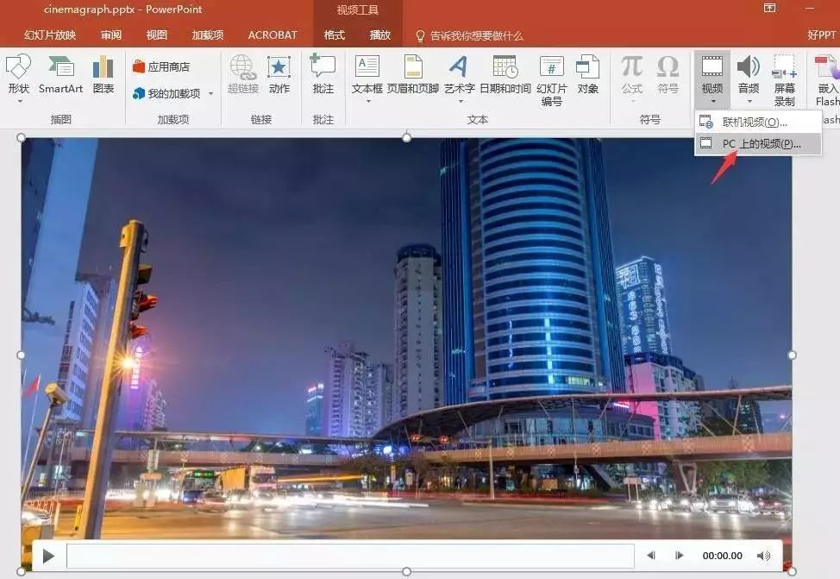Click the embed Flash (嵌入Flash) button

827,80
